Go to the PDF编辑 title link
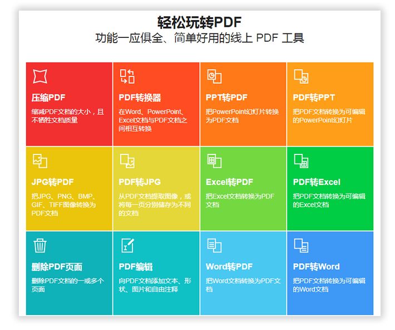The height and width of the screenshot is (330, 395). (135, 266)
